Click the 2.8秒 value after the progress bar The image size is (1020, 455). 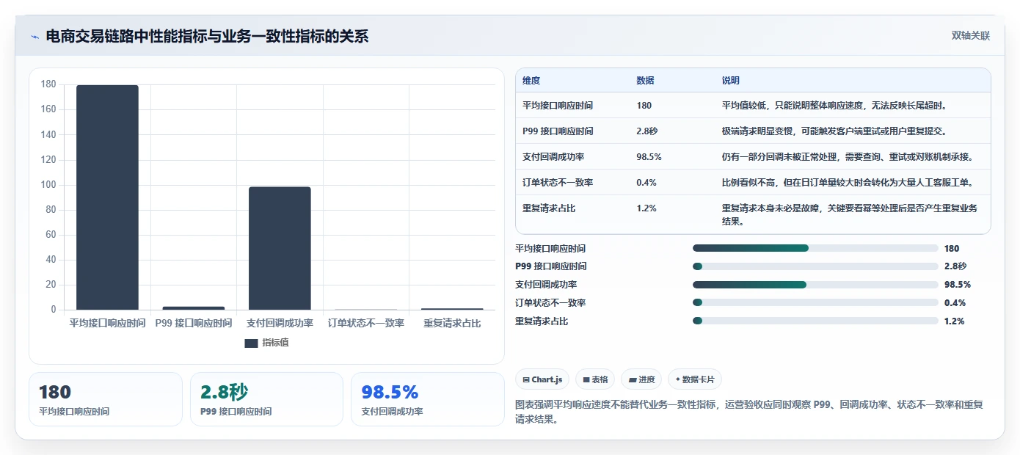(x=955, y=266)
